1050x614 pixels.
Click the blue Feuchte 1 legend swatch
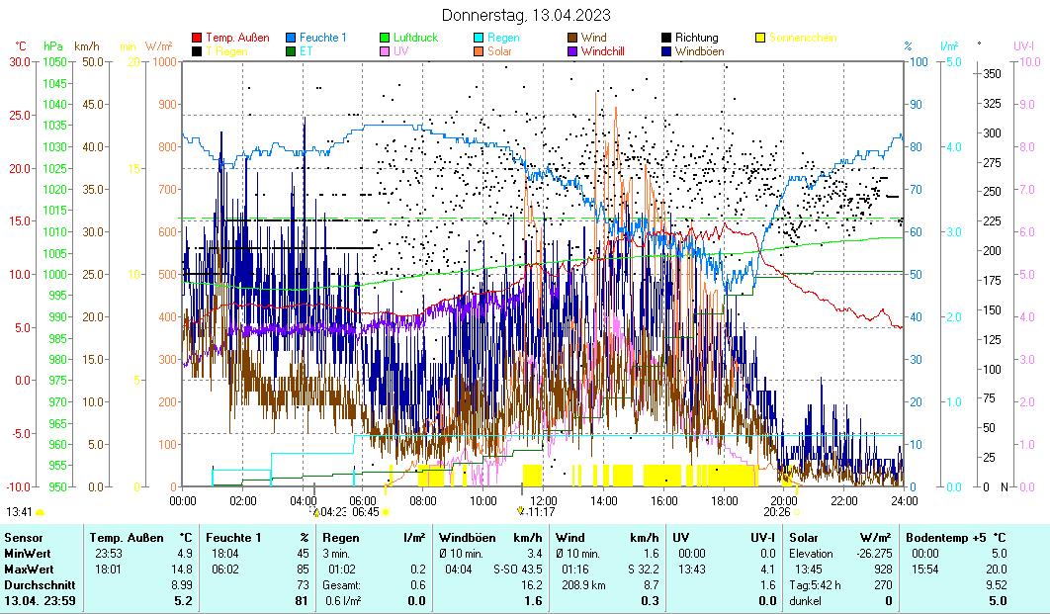point(292,39)
